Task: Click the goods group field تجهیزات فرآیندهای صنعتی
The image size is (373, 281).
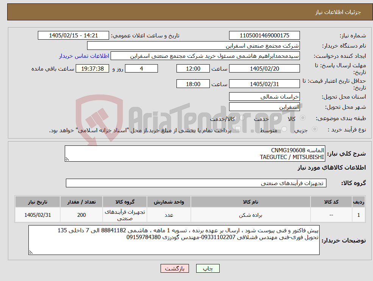Action: [196, 183]
